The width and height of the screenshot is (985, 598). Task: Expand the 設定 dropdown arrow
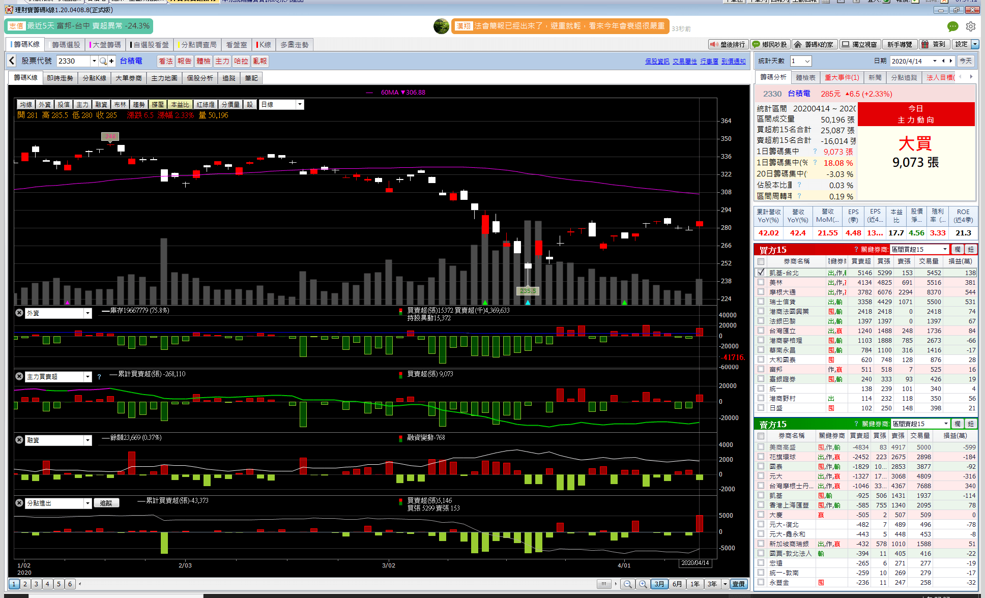(975, 45)
